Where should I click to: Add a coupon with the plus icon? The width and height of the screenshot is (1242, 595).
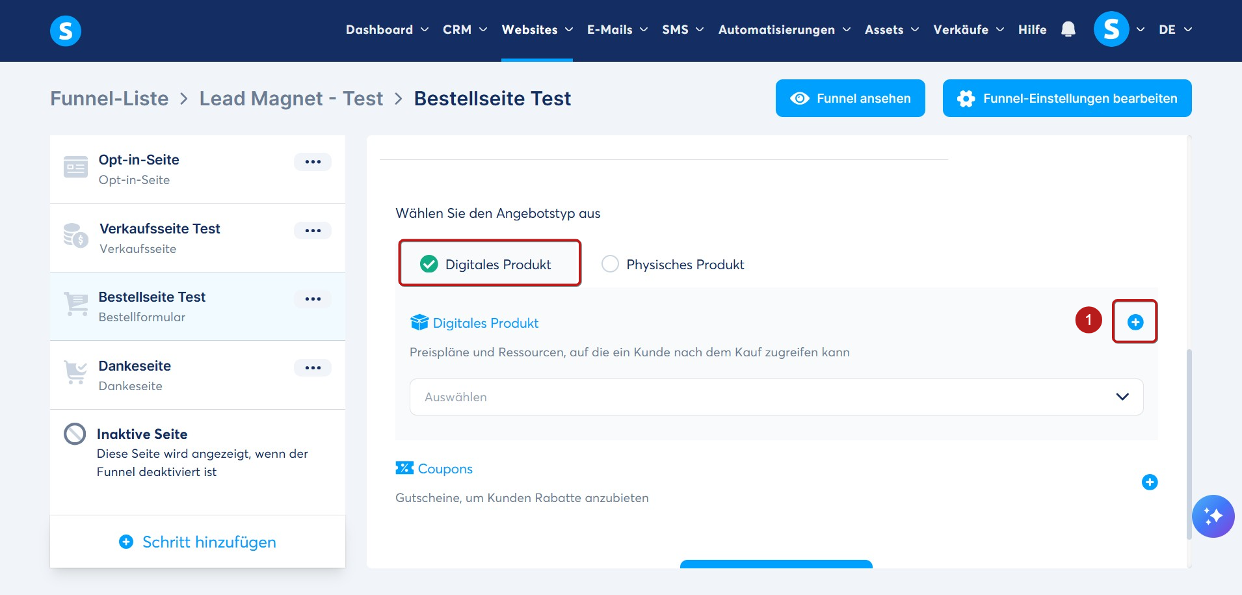pyautogui.click(x=1150, y=482)
